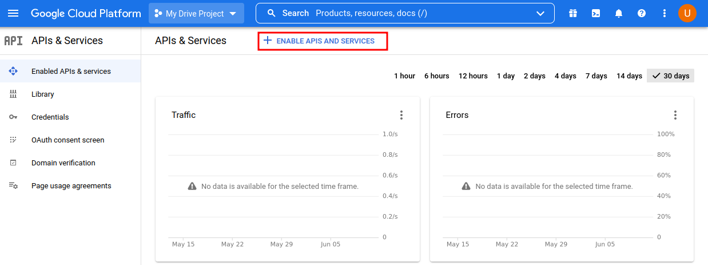This screenshot has height=265, width=708.
Task: Open the header three-dot settings menu
Action: [665, 13]
